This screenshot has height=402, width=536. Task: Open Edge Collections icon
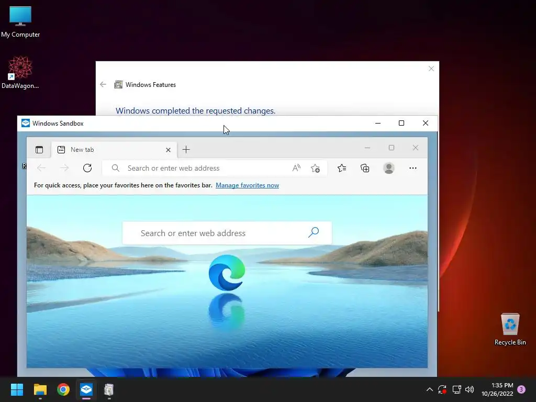(x=365, y=168)
